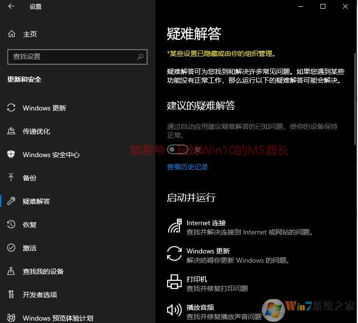Click the Windows 更新 troubleshooter icon
The image size is (358, 323).
click(x=174, y=253)
